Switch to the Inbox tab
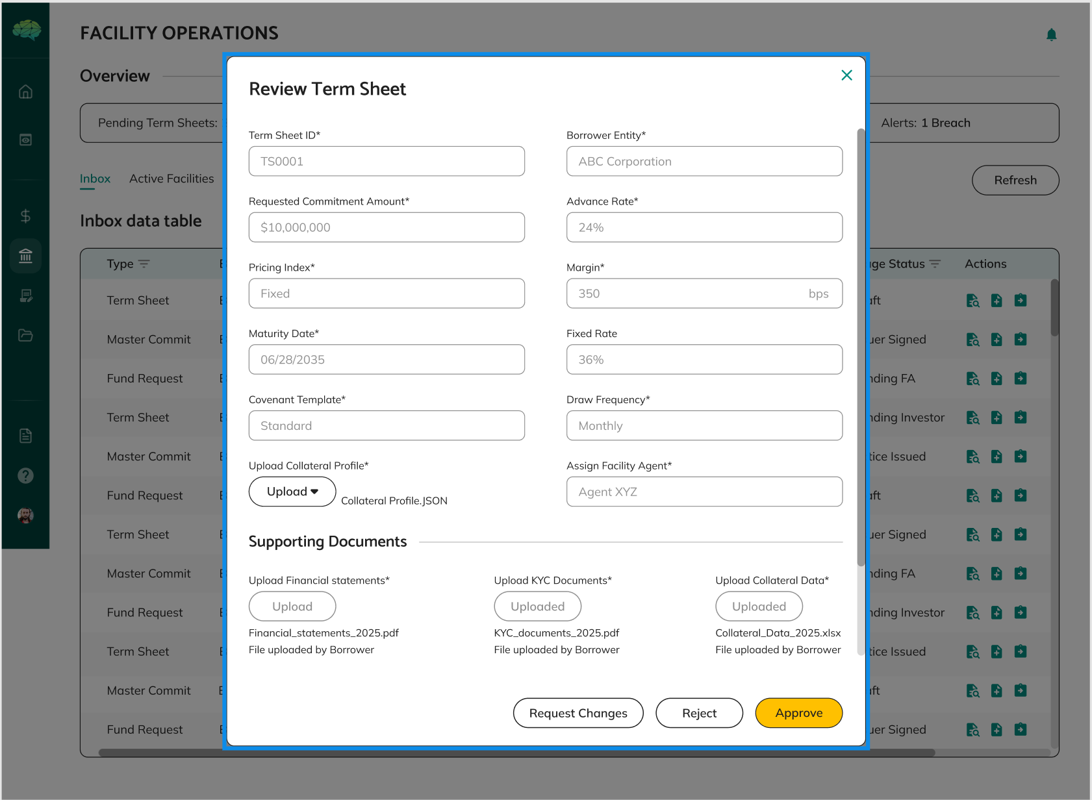This screenshot has width=1092, height=800. [x=95, y=179]
